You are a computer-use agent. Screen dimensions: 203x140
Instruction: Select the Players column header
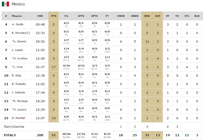pos(17,16)
